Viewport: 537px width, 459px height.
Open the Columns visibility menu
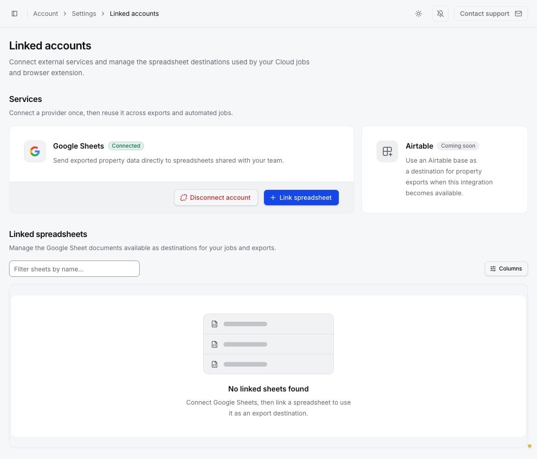(506, 269)
